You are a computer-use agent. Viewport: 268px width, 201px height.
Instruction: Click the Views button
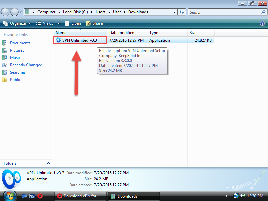click(45, 23)
